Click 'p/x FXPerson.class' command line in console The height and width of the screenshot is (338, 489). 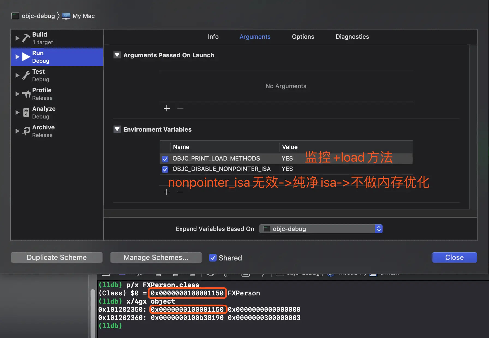pyautogui.click(x=163, y=285)
